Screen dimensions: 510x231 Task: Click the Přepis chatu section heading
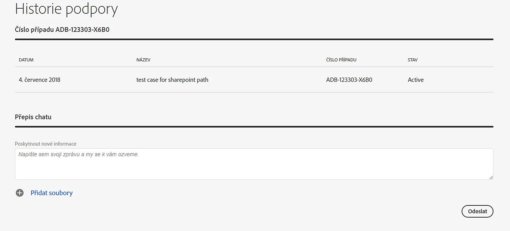pyautogui.click(x=33, y=117)
